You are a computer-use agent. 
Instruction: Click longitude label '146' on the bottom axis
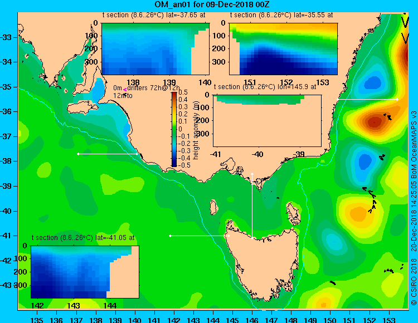(x=252, y=320)
